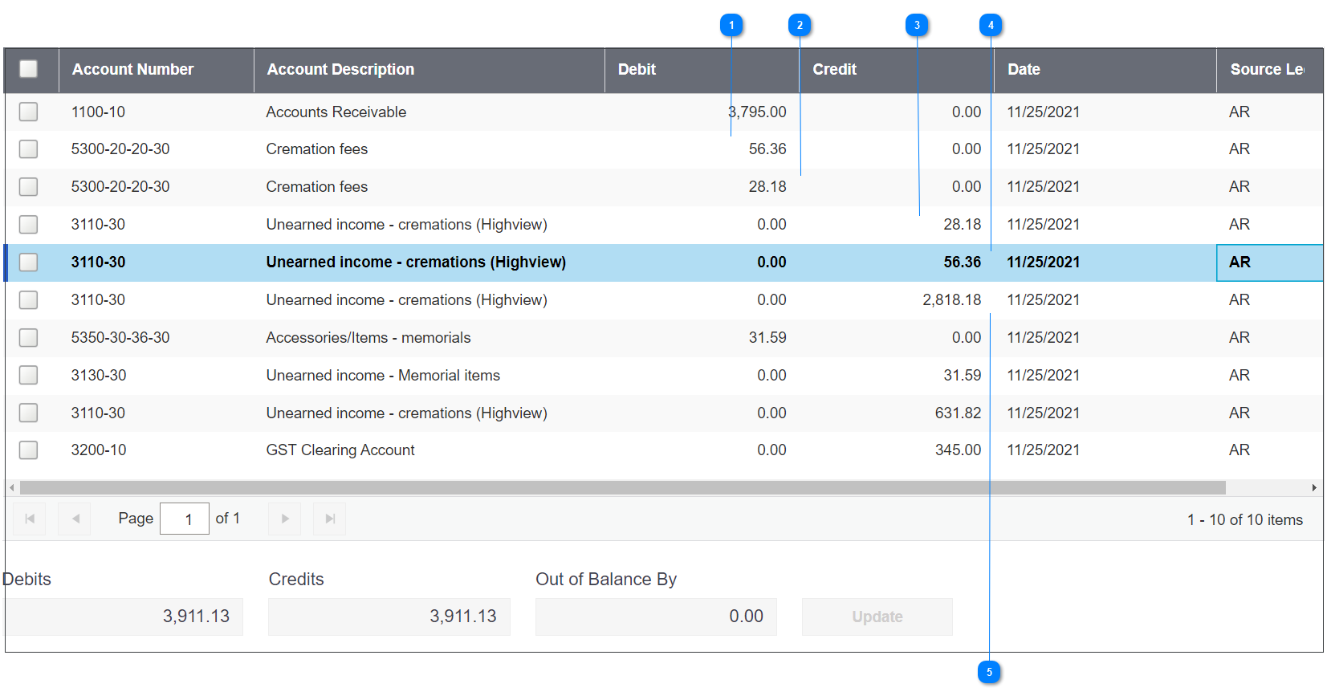Click Unearned income - Memorial items description
The width and height of the screenshot is (1327, 700).
(x=383, y=375)
